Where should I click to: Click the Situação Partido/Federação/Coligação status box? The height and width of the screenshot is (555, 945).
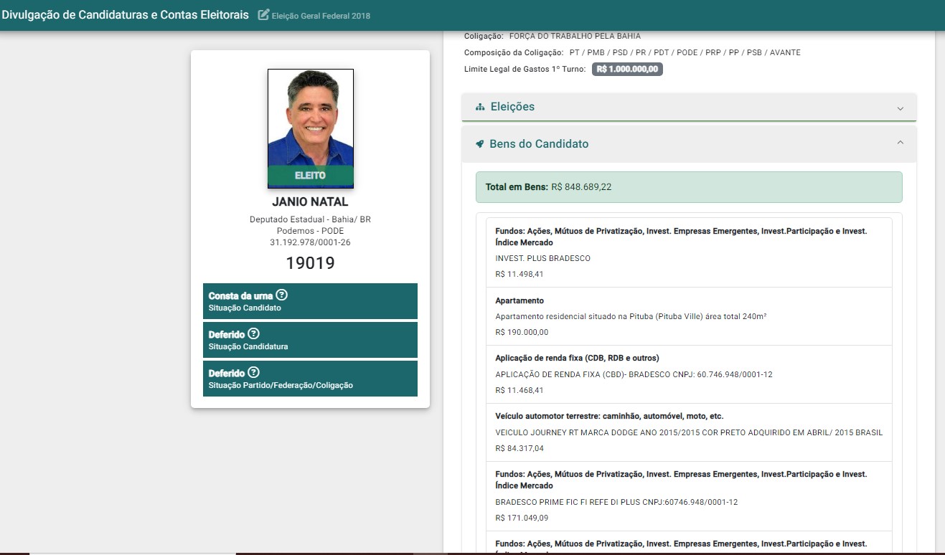[x=310, y=379]
